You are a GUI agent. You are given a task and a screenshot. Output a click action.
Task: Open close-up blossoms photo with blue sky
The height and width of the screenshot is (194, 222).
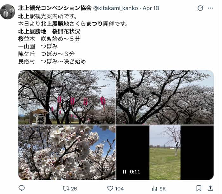coord(67,153)
